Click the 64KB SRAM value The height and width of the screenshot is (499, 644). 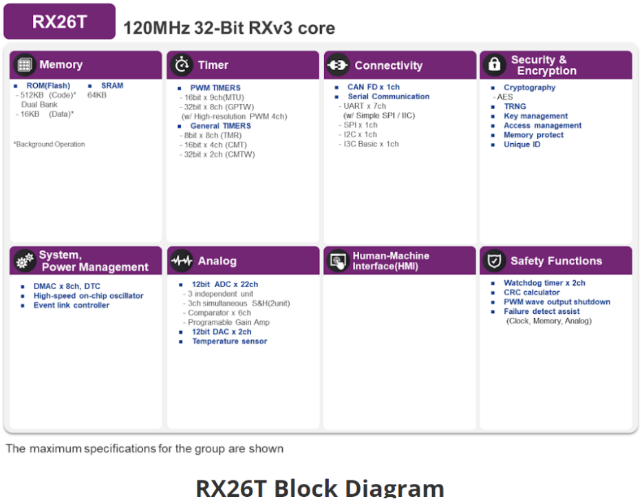[96, 95]
